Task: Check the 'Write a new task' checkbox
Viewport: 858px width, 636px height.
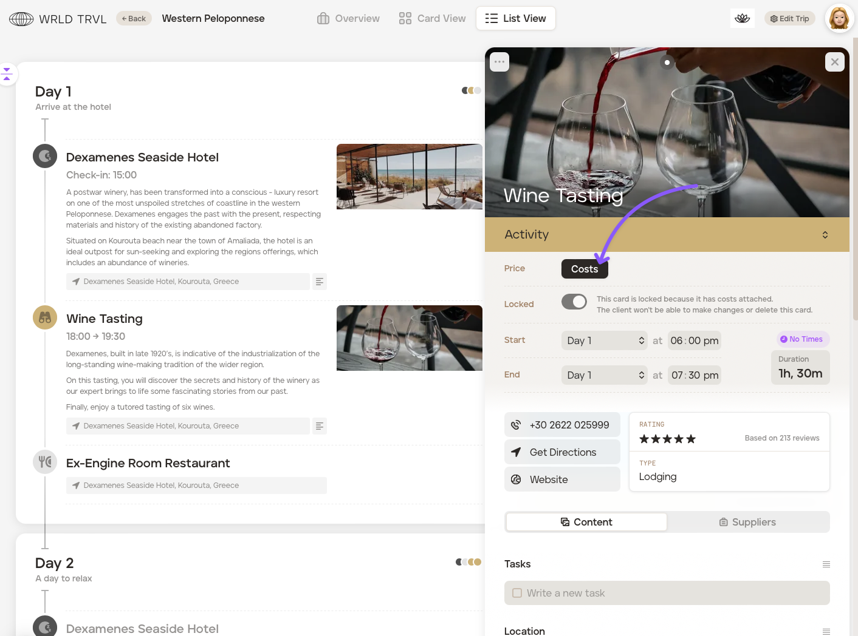Action: click(x=517, y=593)
